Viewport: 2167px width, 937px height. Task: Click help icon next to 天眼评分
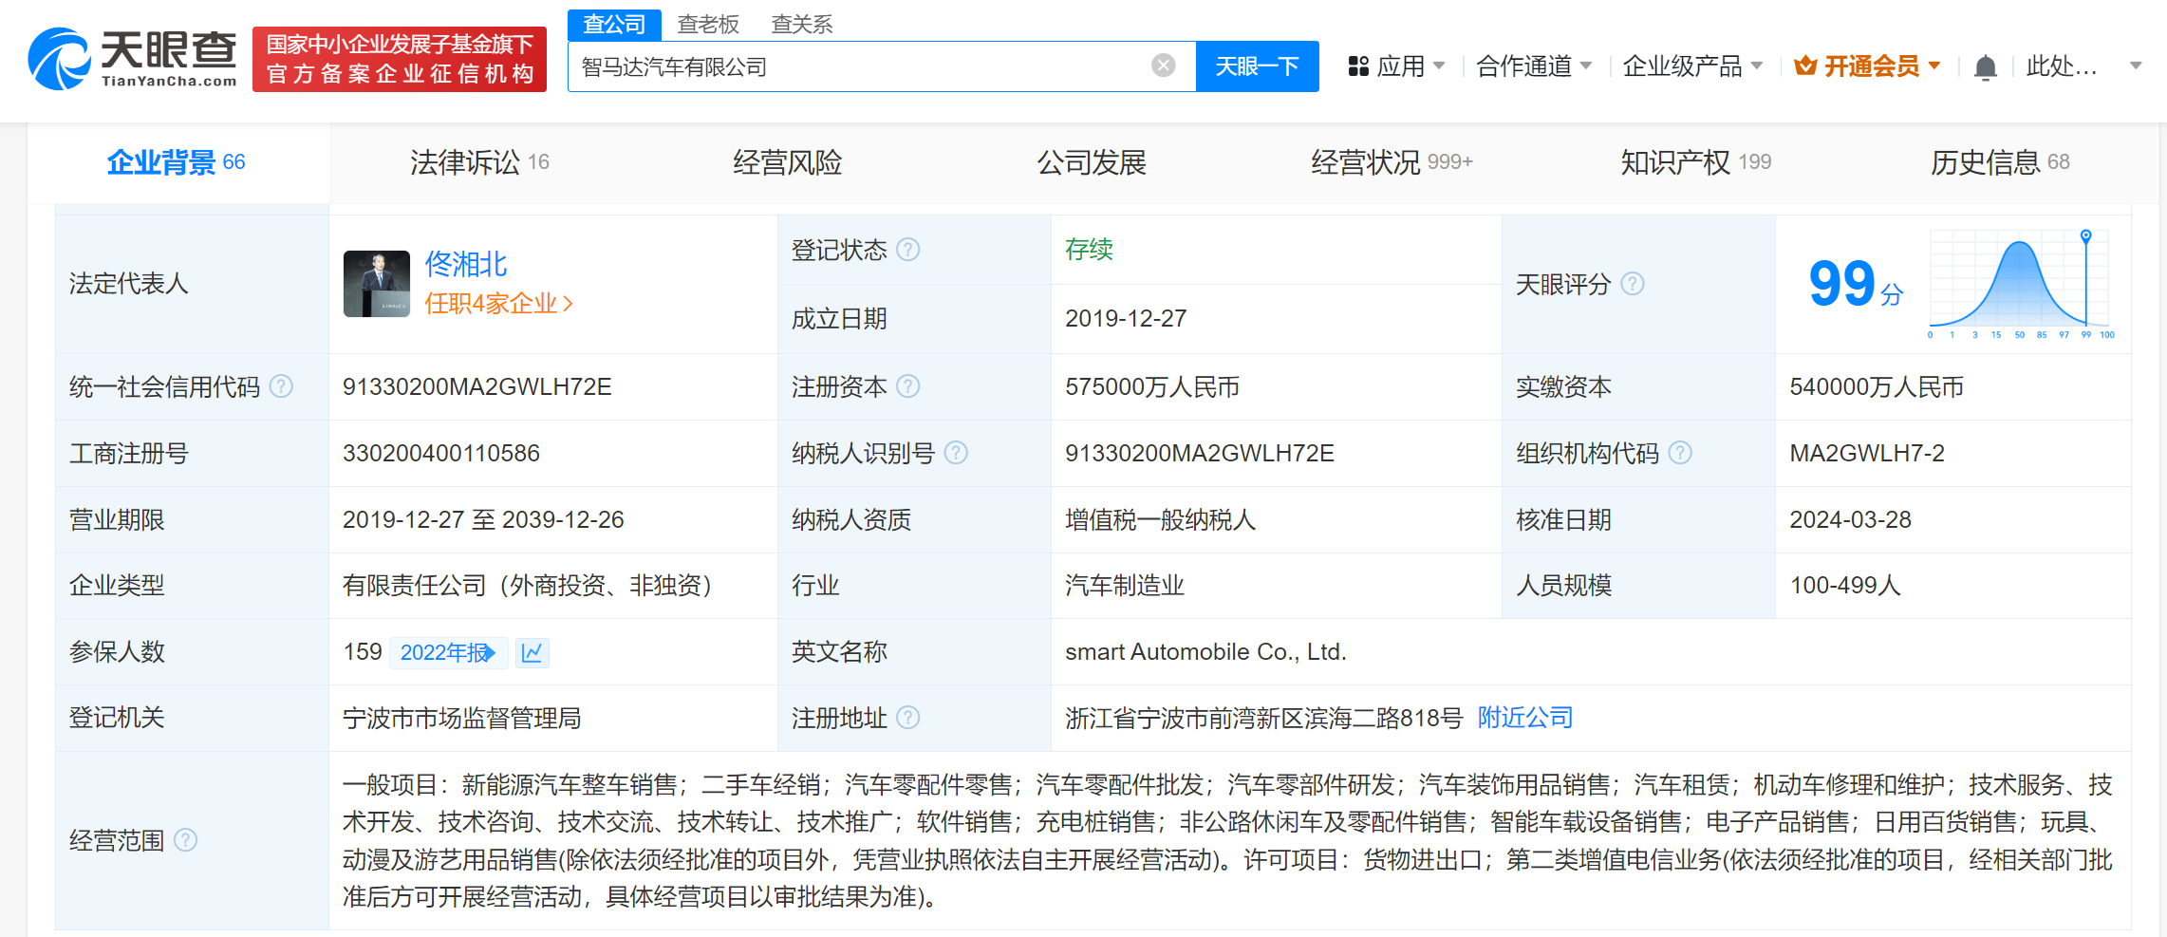pyautogui.click(x=1633, y=284)
